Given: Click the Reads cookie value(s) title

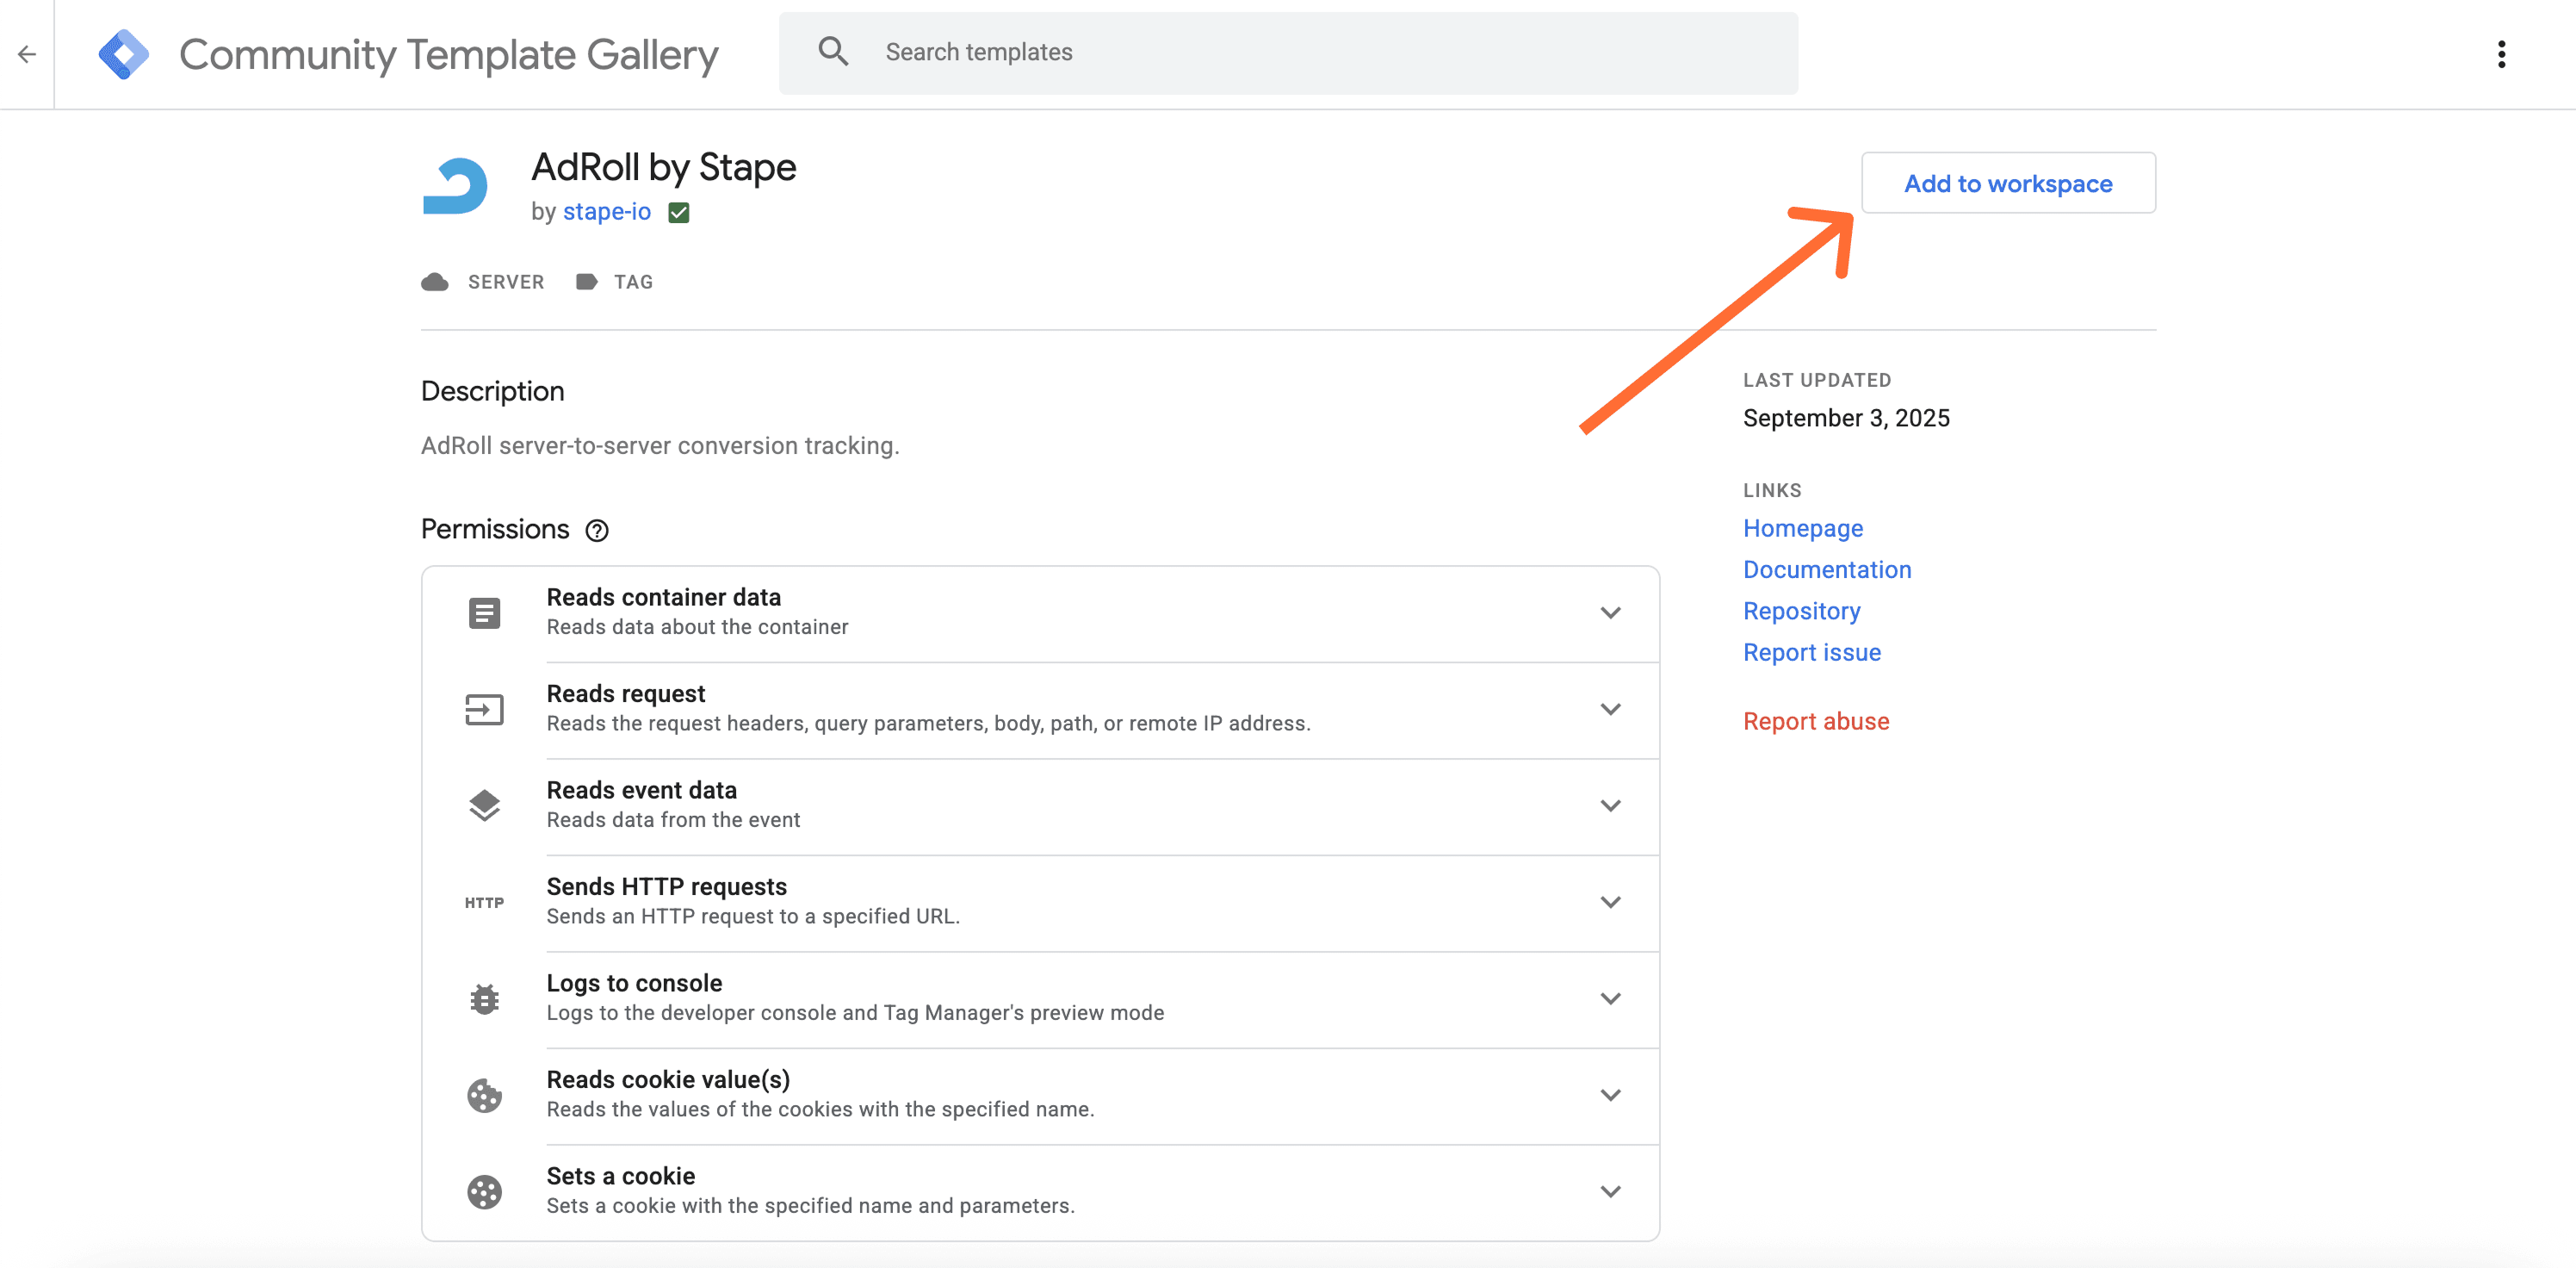Looking at the screenshot, I should coord(668,1080).
